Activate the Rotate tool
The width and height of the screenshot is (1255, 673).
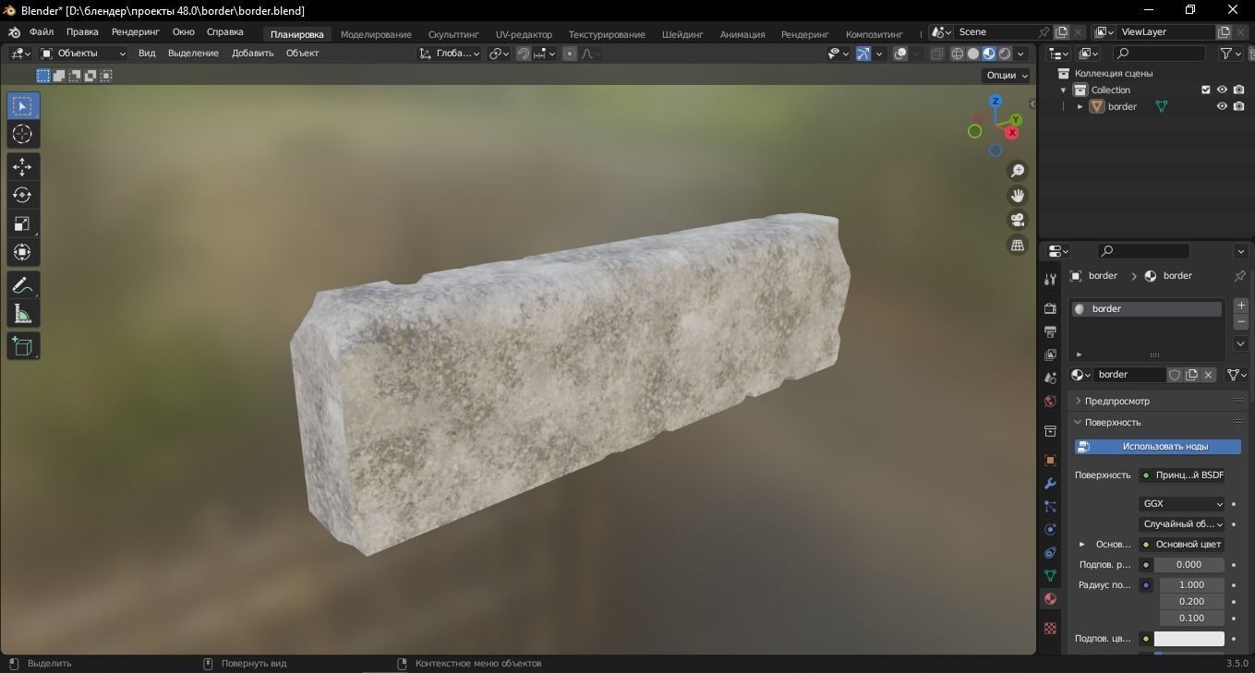(x=23, y=196)
